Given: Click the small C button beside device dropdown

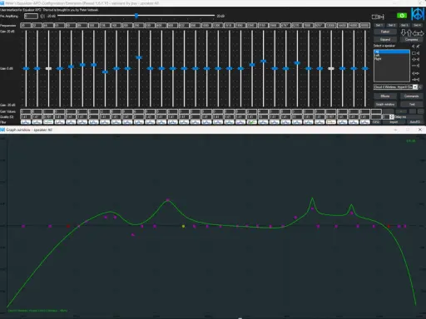Looking at the screenshot, I should 420,87.
